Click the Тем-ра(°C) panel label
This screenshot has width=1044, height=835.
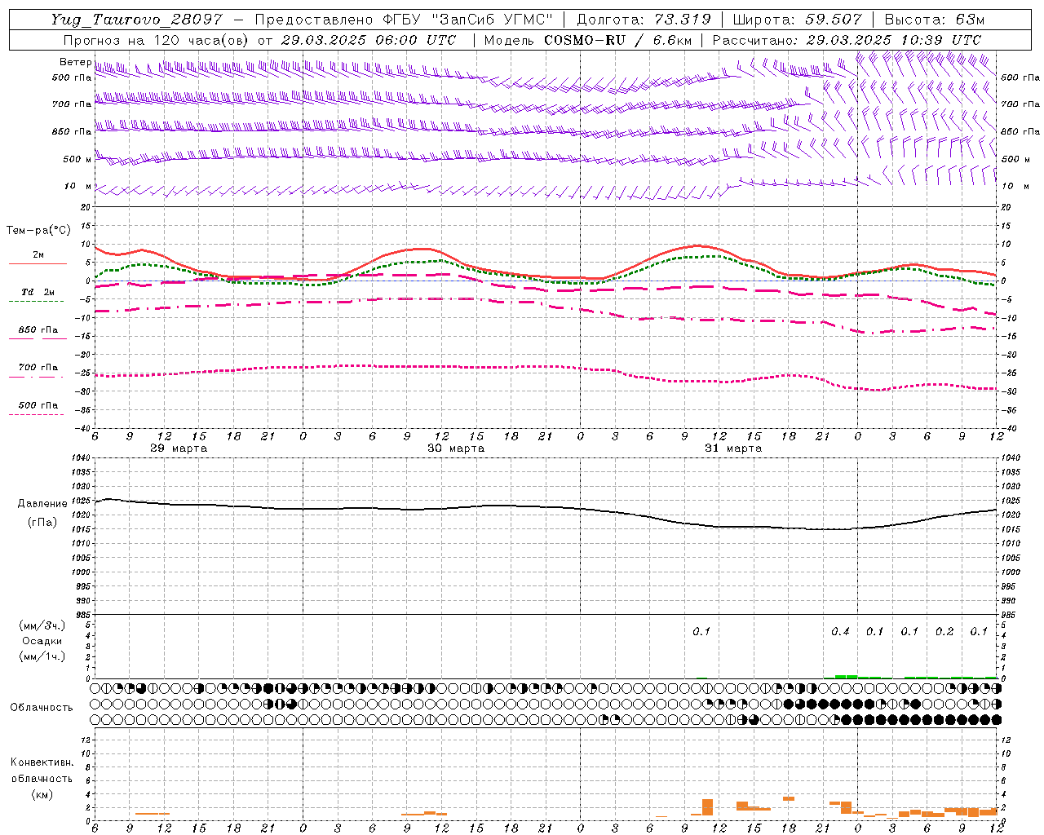(x=38, y=231)
